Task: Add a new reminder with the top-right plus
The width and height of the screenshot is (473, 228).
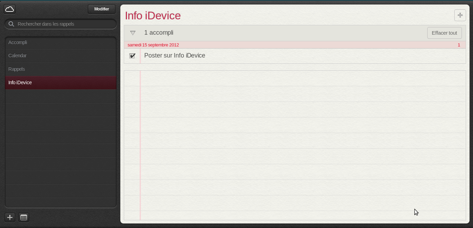Action: coord(460,15)
